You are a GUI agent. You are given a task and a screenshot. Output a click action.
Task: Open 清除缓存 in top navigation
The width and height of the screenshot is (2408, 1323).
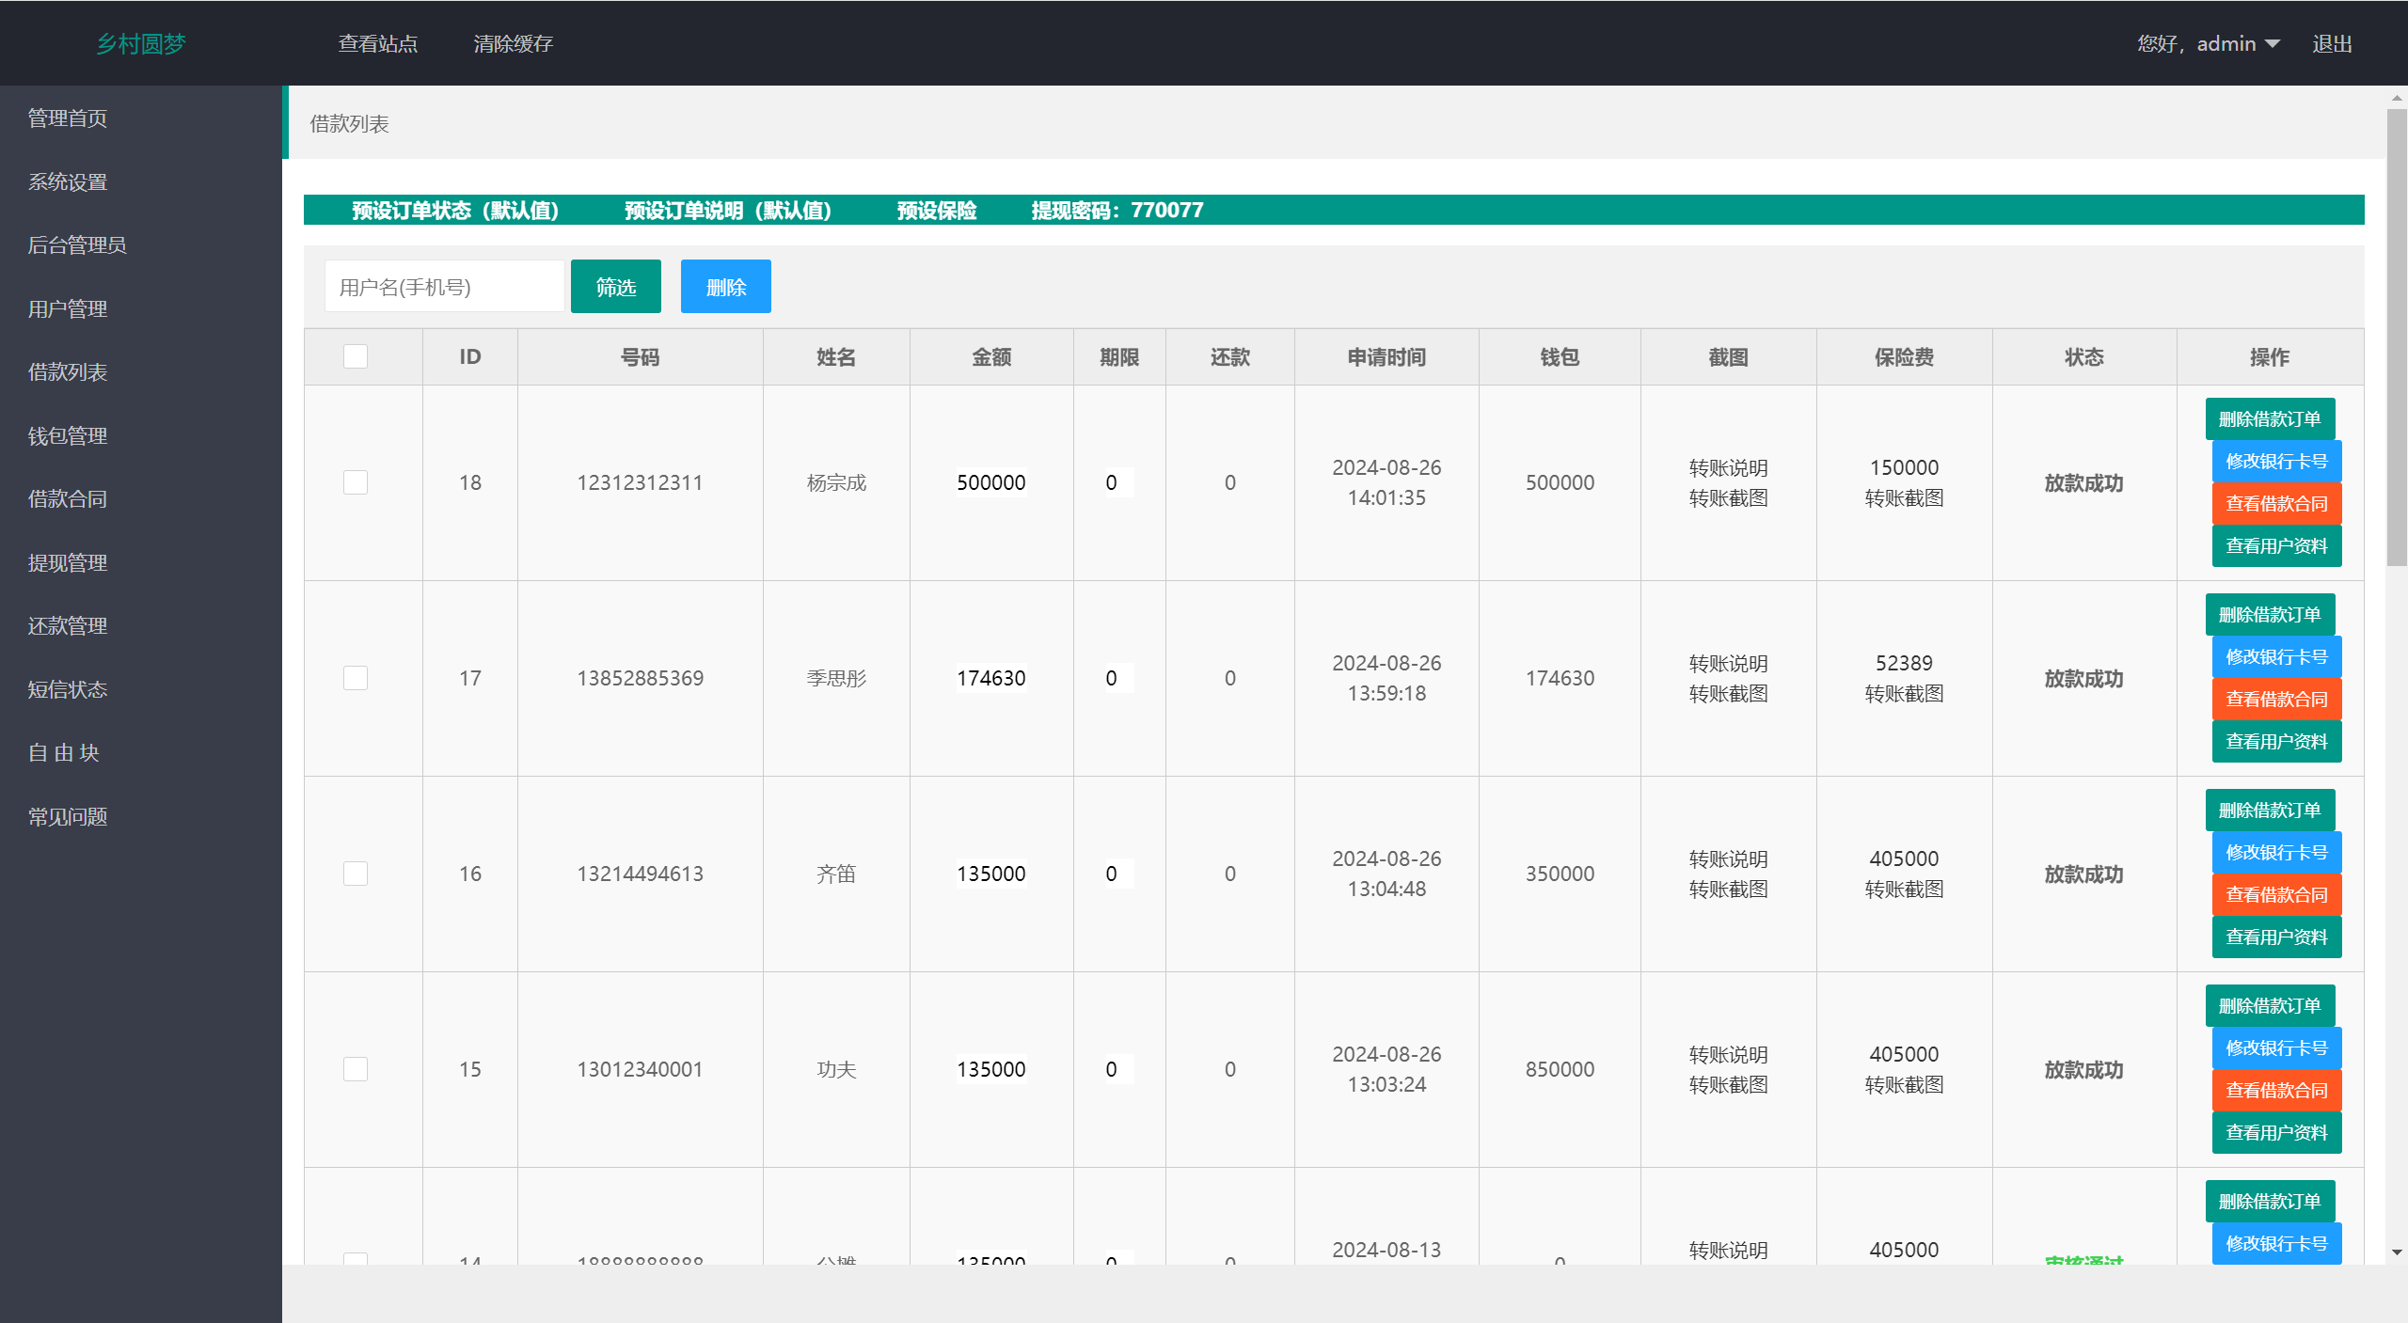tap(513, 44)
